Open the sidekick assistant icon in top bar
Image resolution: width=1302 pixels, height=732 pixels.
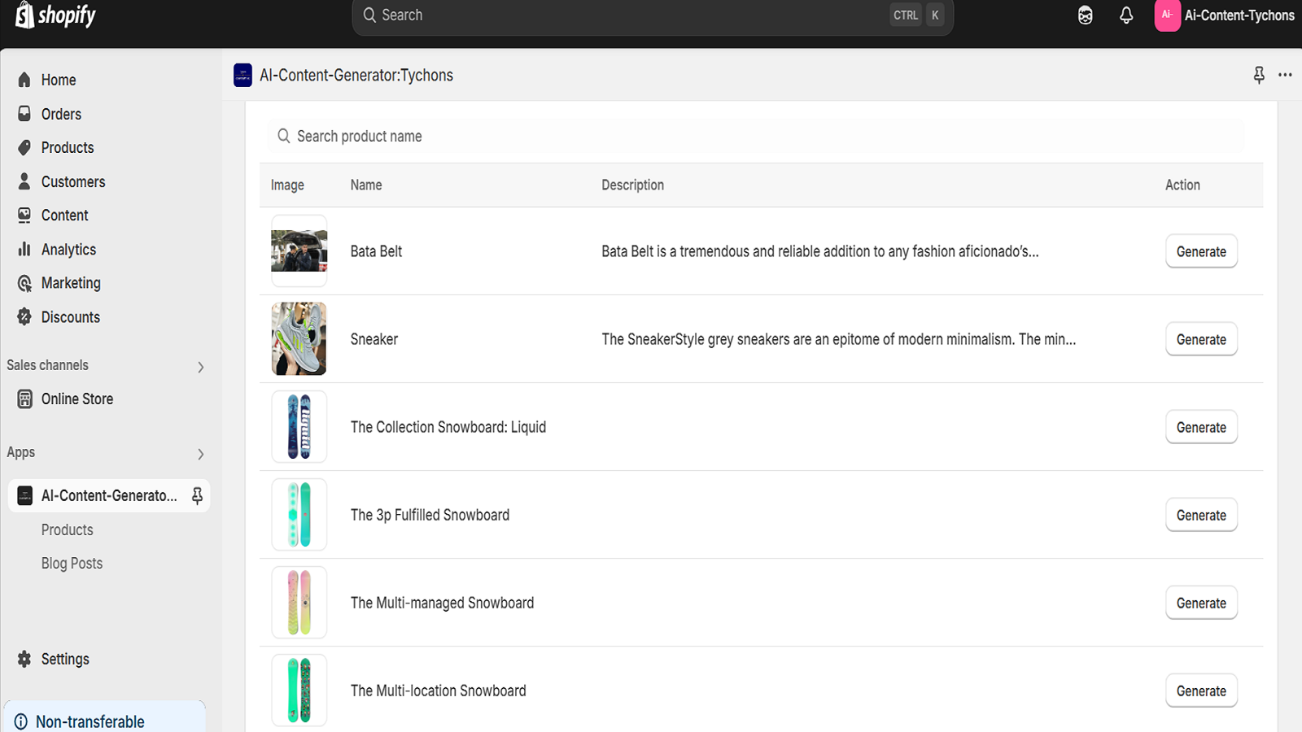(1086, 15)
